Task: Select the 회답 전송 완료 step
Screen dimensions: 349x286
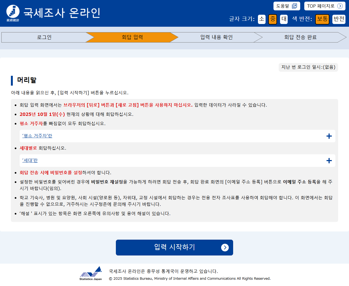Action: coord(300,37)
